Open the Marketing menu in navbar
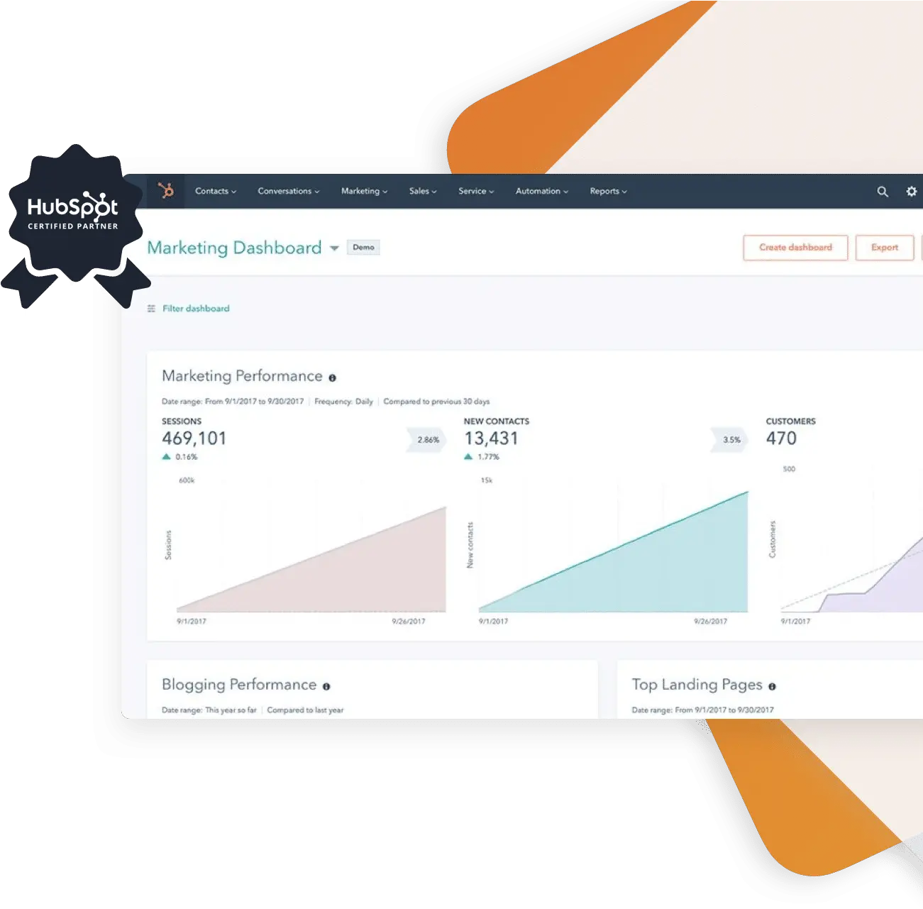 click(x=364, y=192)
